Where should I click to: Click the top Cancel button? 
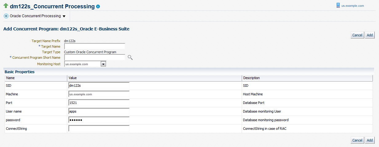click(357, 35)
